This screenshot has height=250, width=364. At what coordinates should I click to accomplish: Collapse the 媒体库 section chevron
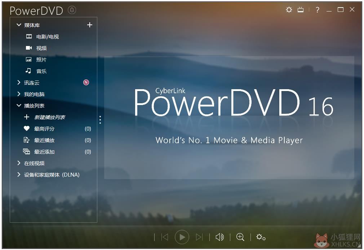(19, 25)
